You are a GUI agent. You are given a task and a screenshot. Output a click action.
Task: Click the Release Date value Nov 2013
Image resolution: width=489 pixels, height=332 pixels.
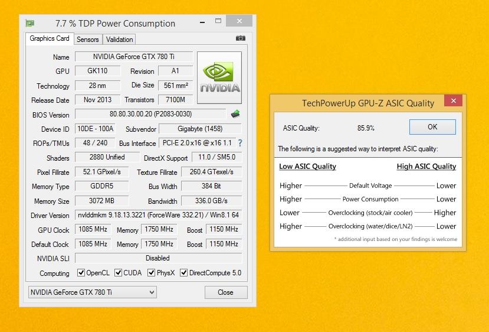point(97,100)
